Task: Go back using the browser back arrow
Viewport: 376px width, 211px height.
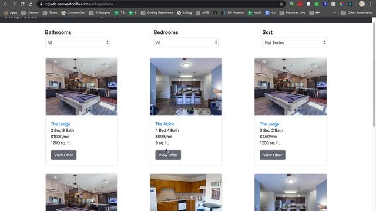Action: click(5, 4)
